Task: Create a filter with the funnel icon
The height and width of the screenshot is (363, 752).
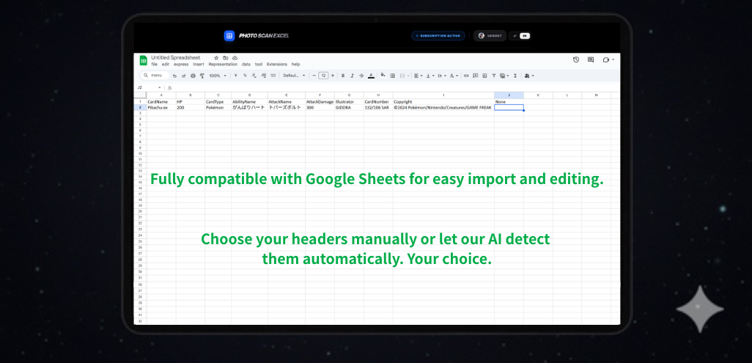Action: pos(494,76)
